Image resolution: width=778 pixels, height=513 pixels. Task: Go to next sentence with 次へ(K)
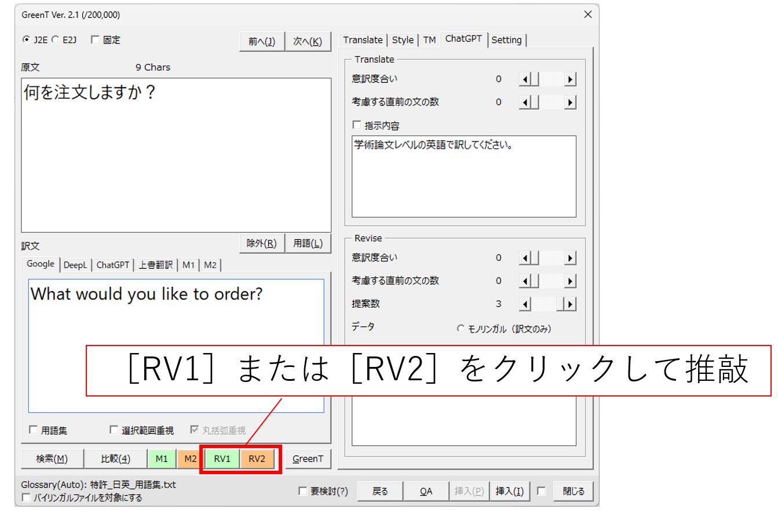(308, 42)
